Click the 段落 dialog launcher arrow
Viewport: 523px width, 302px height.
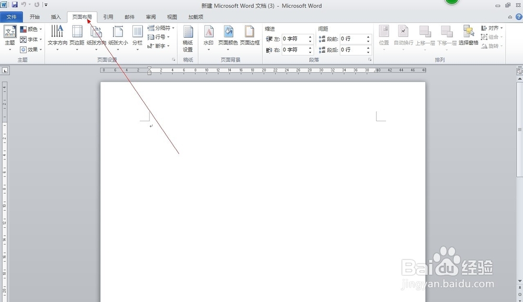click(369, 60)
